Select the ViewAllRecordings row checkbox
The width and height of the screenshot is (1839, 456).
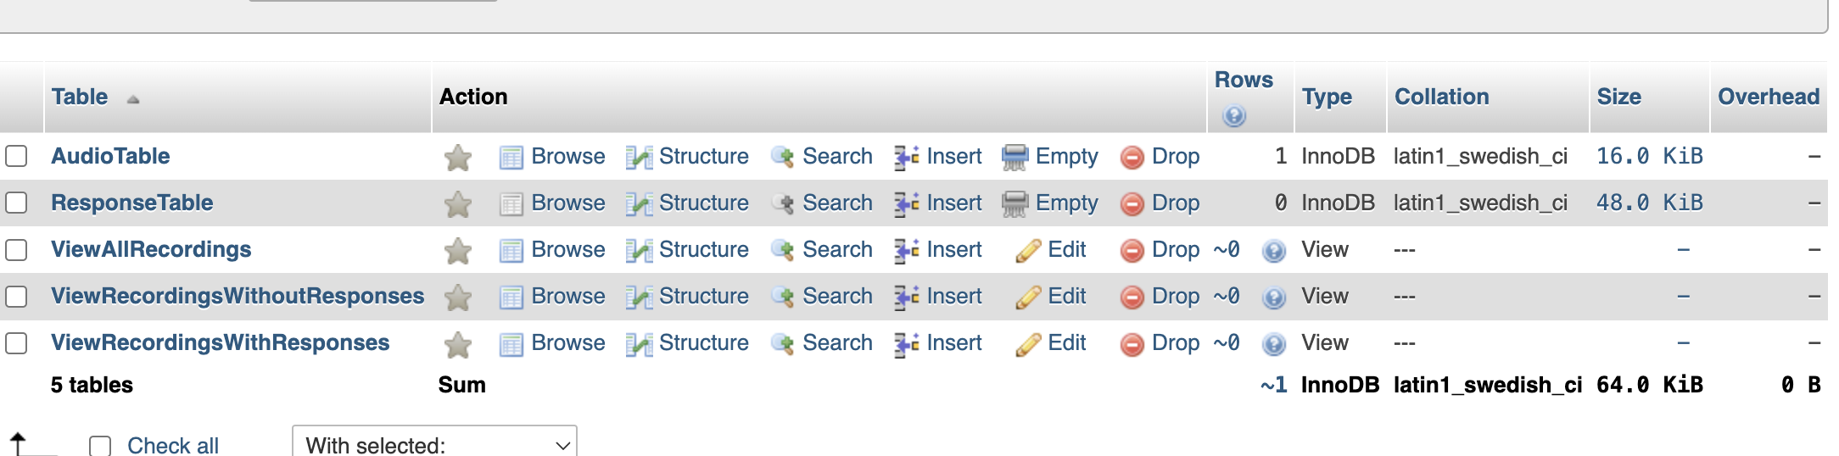[16, 249]
